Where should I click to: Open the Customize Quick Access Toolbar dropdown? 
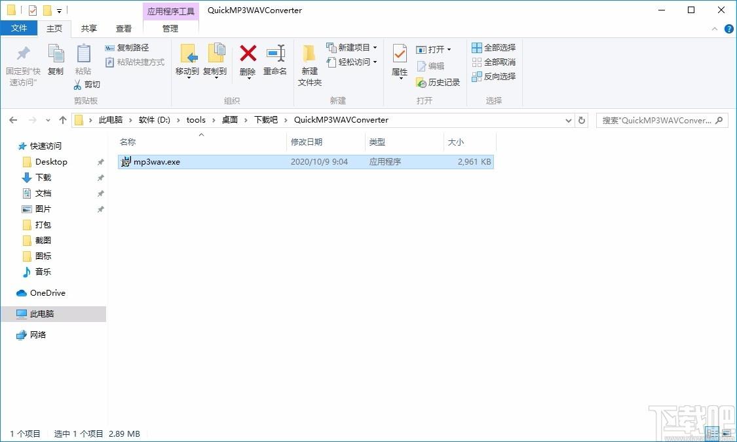[x=59, y=10]
